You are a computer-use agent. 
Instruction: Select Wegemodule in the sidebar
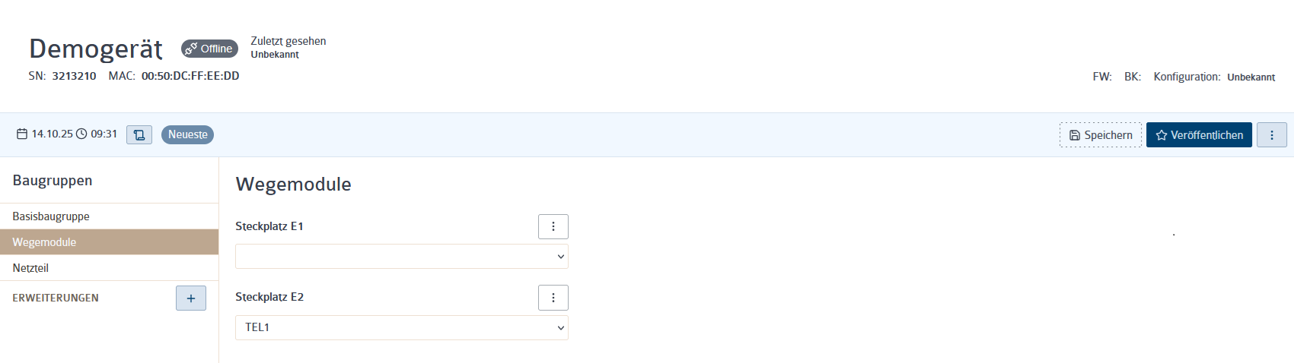click(109, 242)
